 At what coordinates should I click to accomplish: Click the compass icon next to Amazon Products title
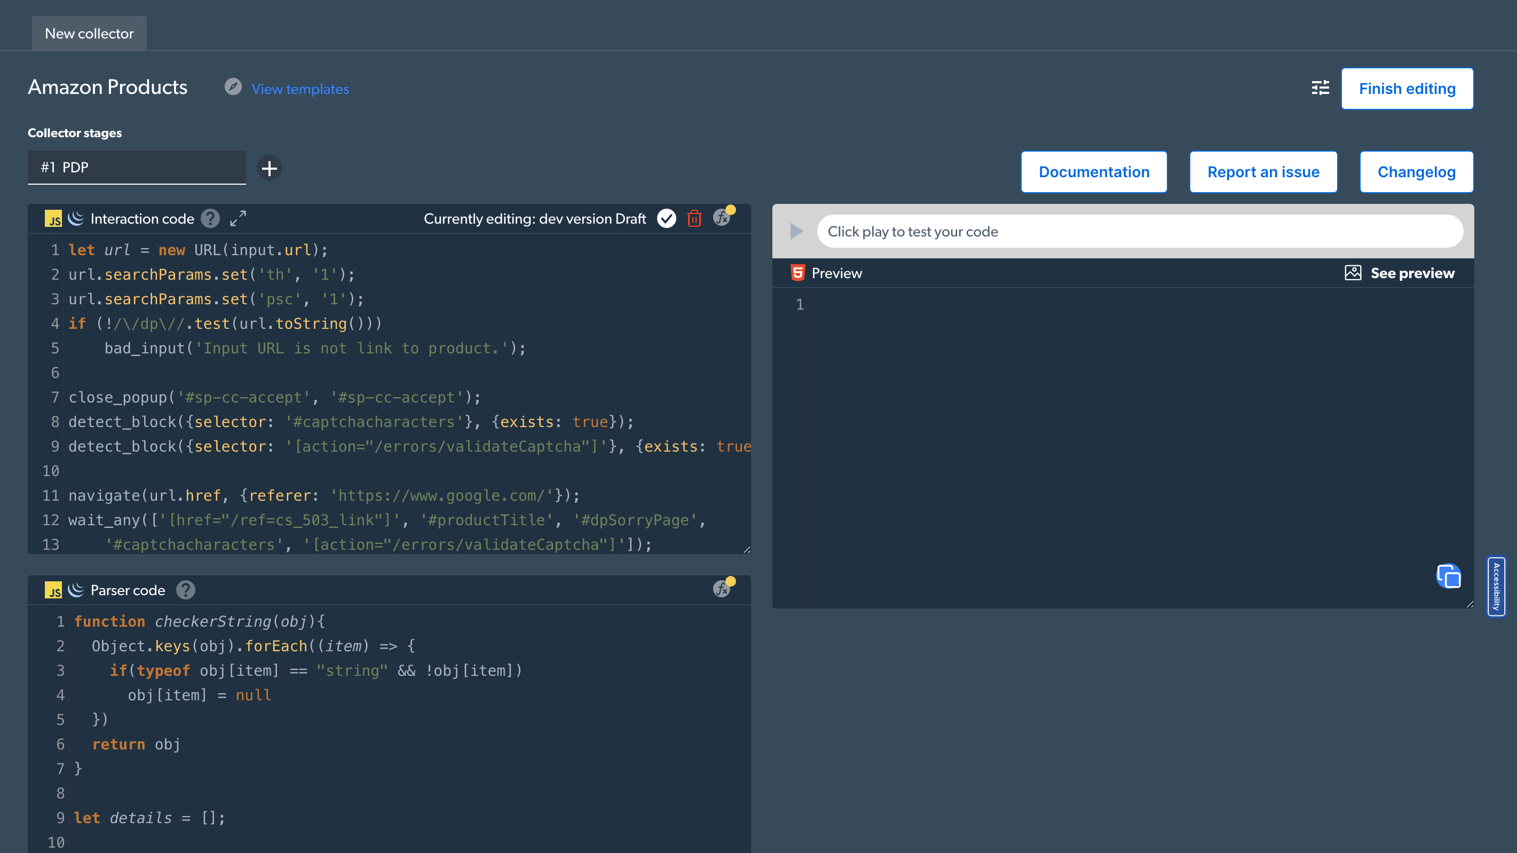[233, 86]
